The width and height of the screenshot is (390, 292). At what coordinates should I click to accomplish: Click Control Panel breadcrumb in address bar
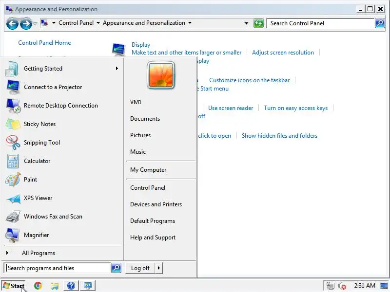pyautogui.click(x=76, y=23)
